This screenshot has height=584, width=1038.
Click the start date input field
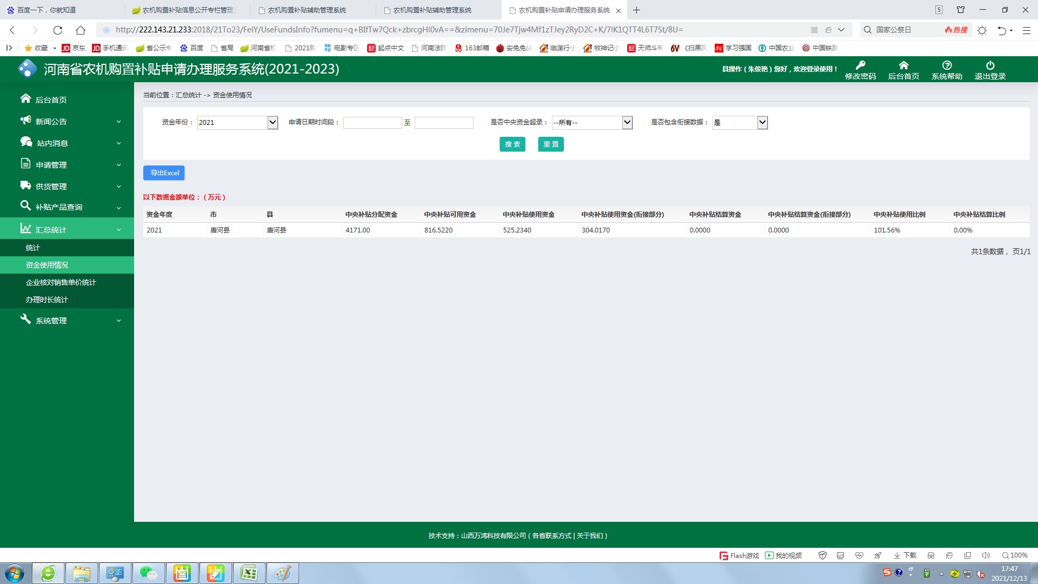372,123
